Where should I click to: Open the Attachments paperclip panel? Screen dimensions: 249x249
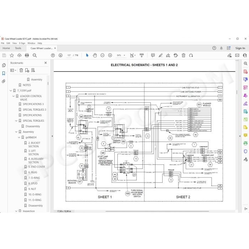coord(4,81)
